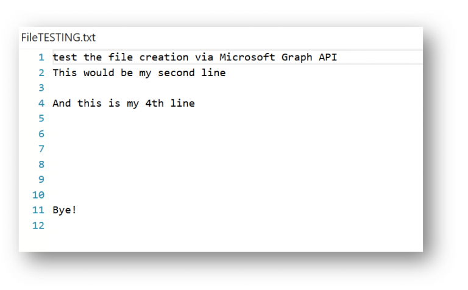Viewport: 468px width, 290px height.
Task: Select line number 11 in the gutter
Action: (x=38, y=210)
